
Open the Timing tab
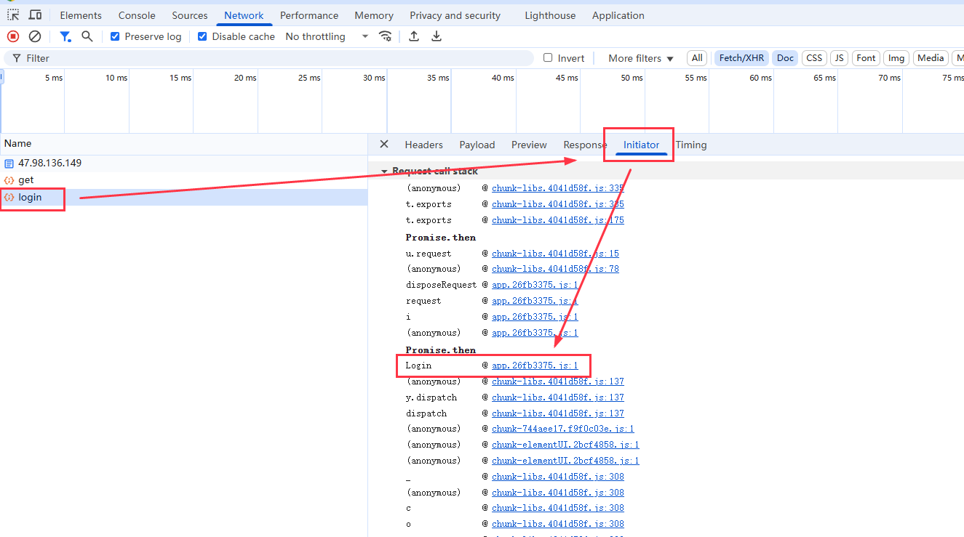[690, 145]
